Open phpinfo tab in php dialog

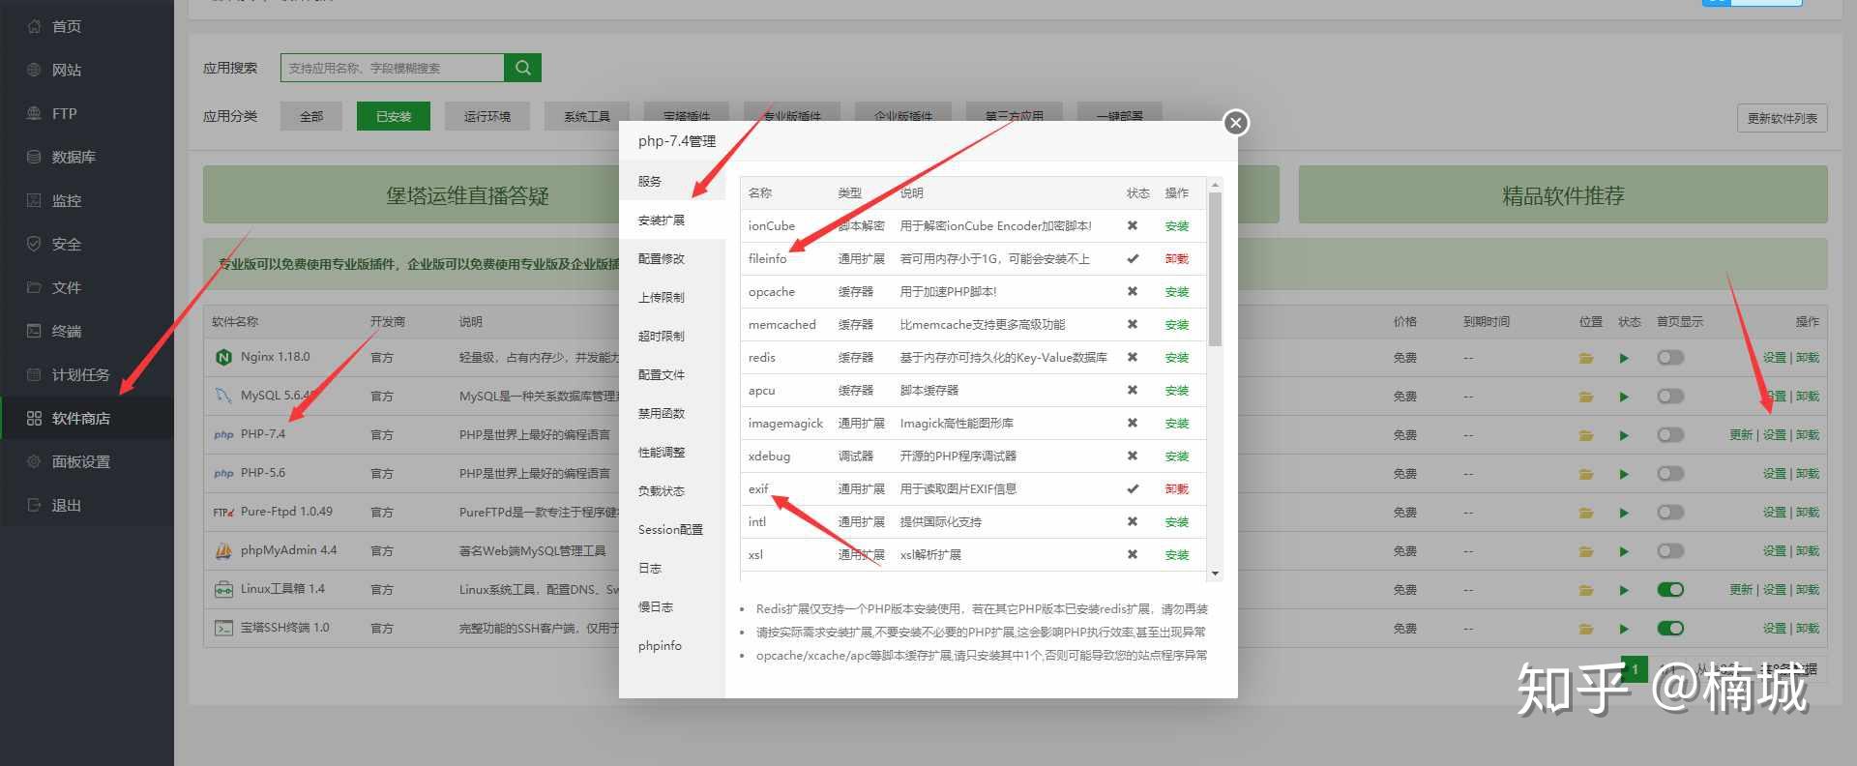[671, 645]
